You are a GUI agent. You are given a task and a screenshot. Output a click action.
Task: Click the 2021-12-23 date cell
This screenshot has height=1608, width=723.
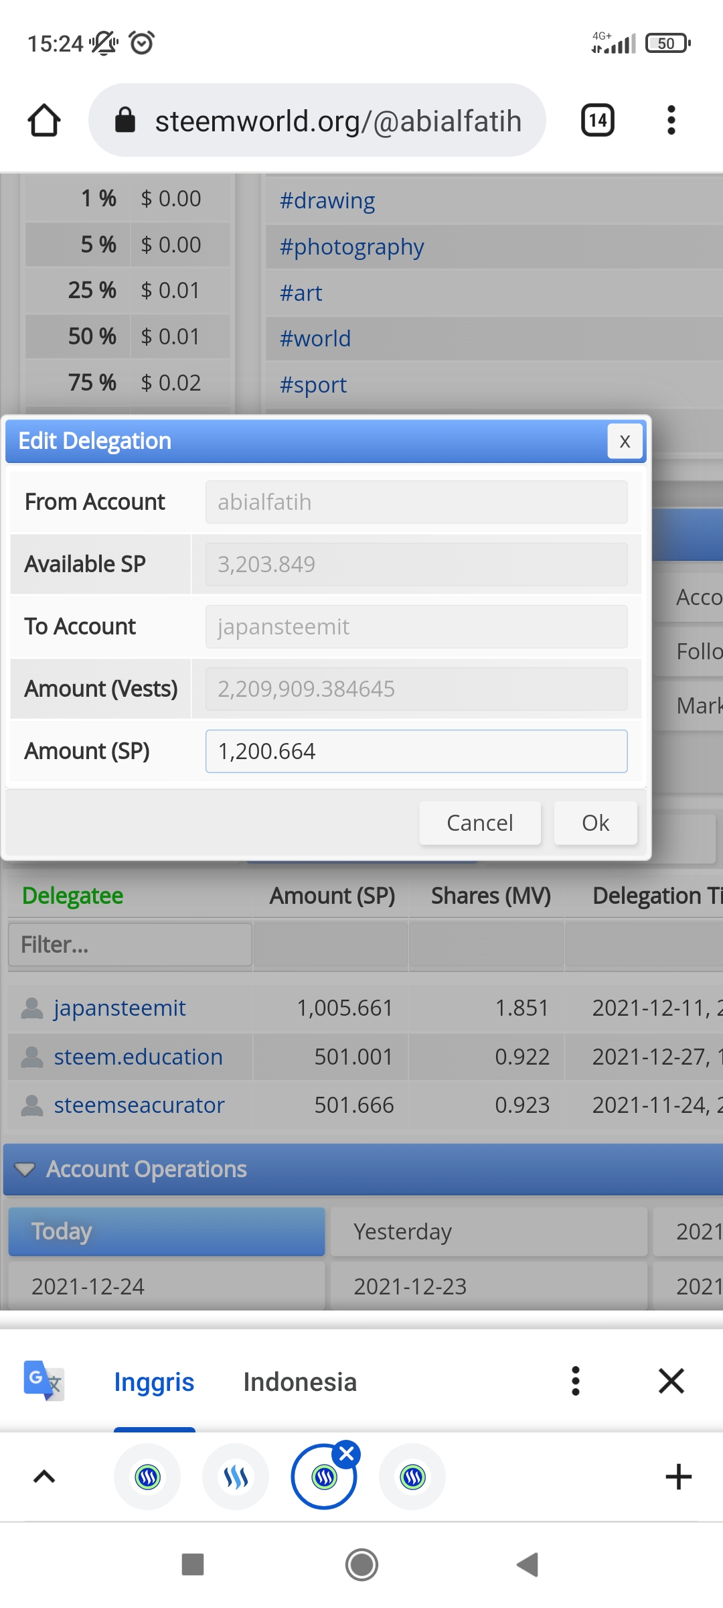coord(489,1286)
